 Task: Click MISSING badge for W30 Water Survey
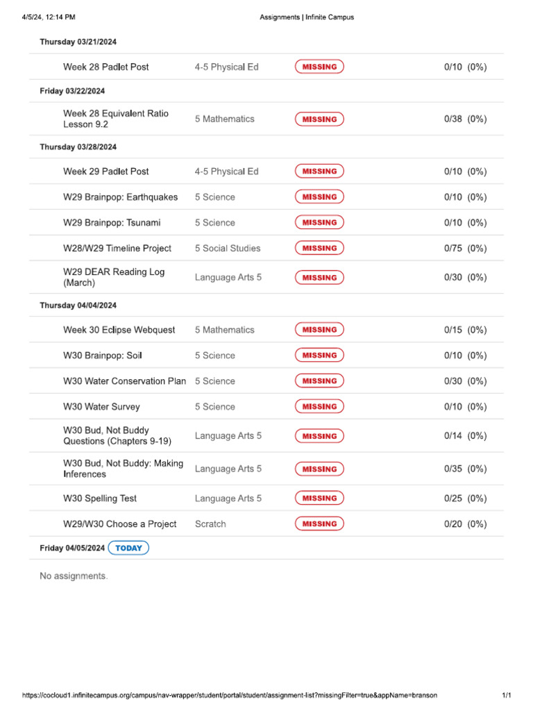(x=319, y=407)
